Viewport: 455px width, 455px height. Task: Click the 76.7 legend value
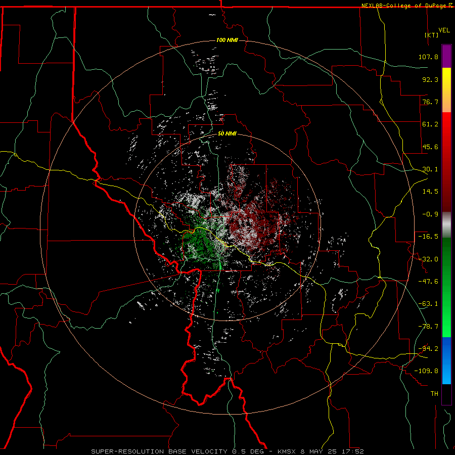click(x=430, y=102)
